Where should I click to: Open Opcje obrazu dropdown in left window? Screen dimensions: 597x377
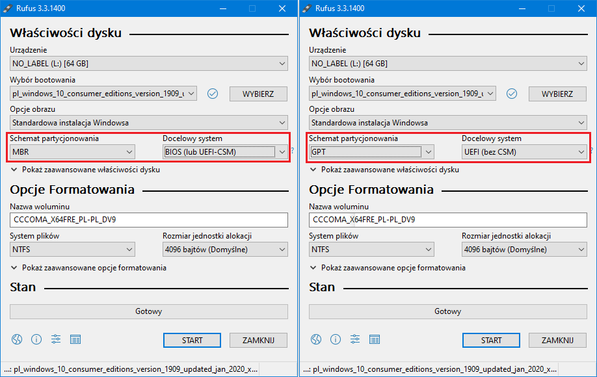149,123
